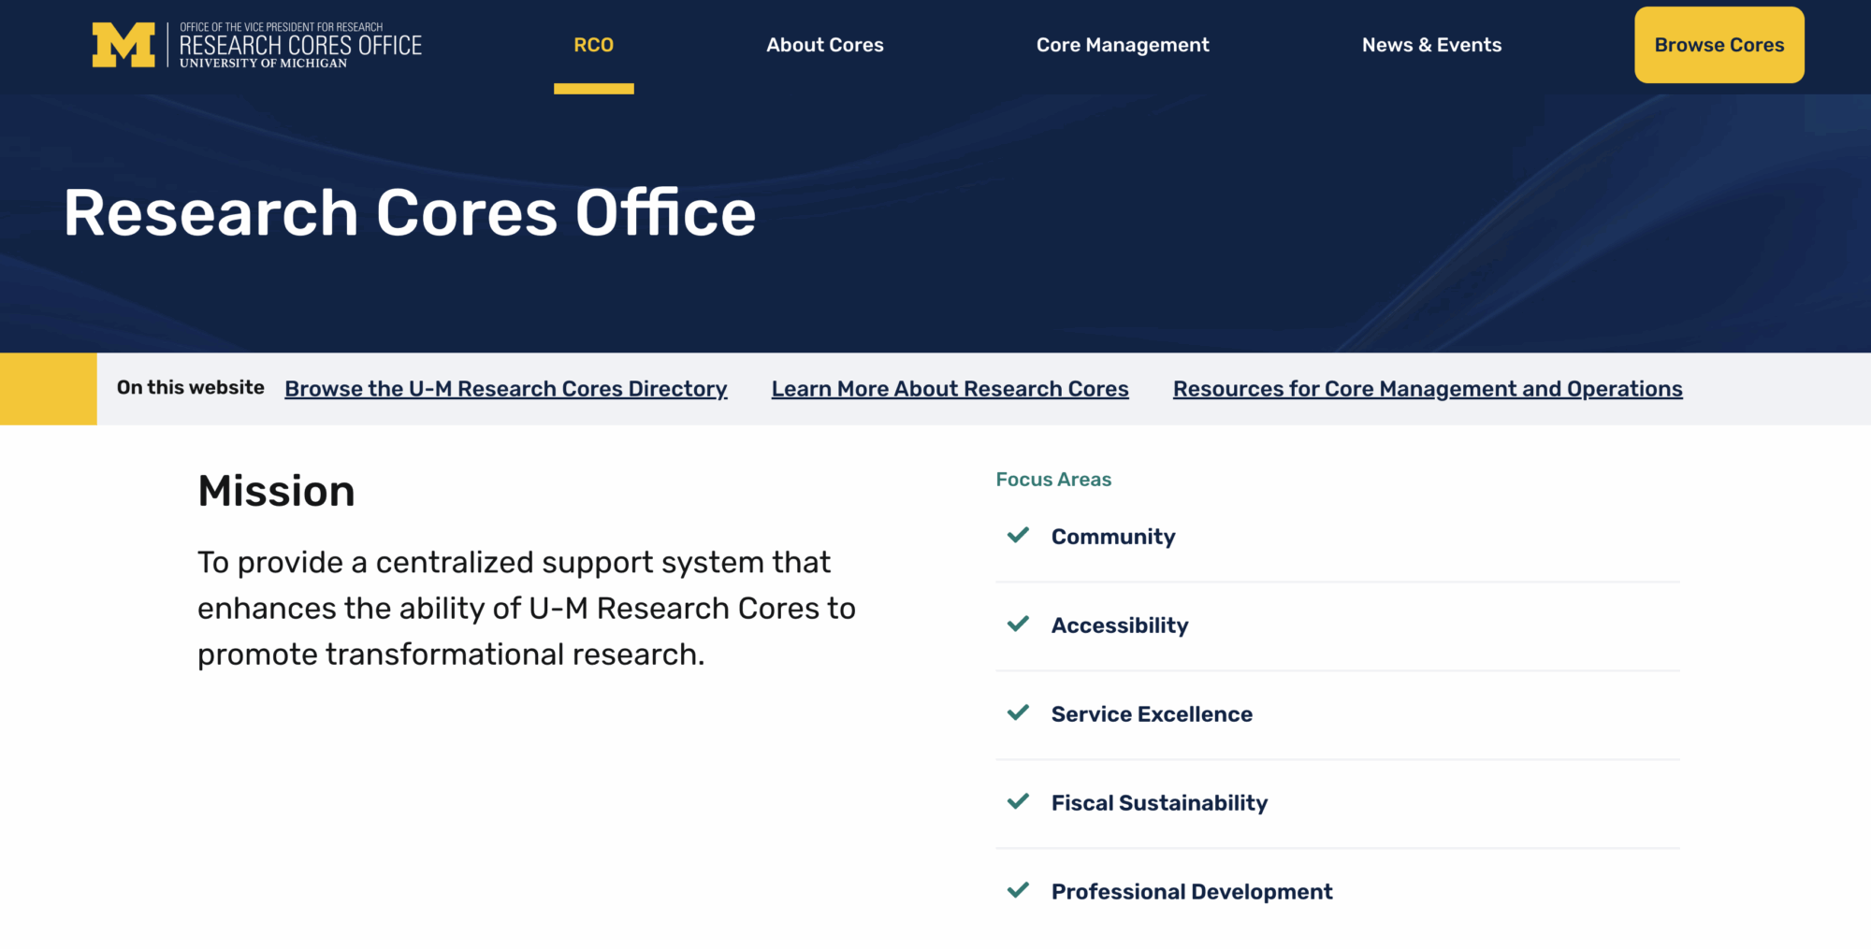Viewport: 1871px width, 949px height.
Task: Click the Browse Cores button
Action: coord(1719,45)
